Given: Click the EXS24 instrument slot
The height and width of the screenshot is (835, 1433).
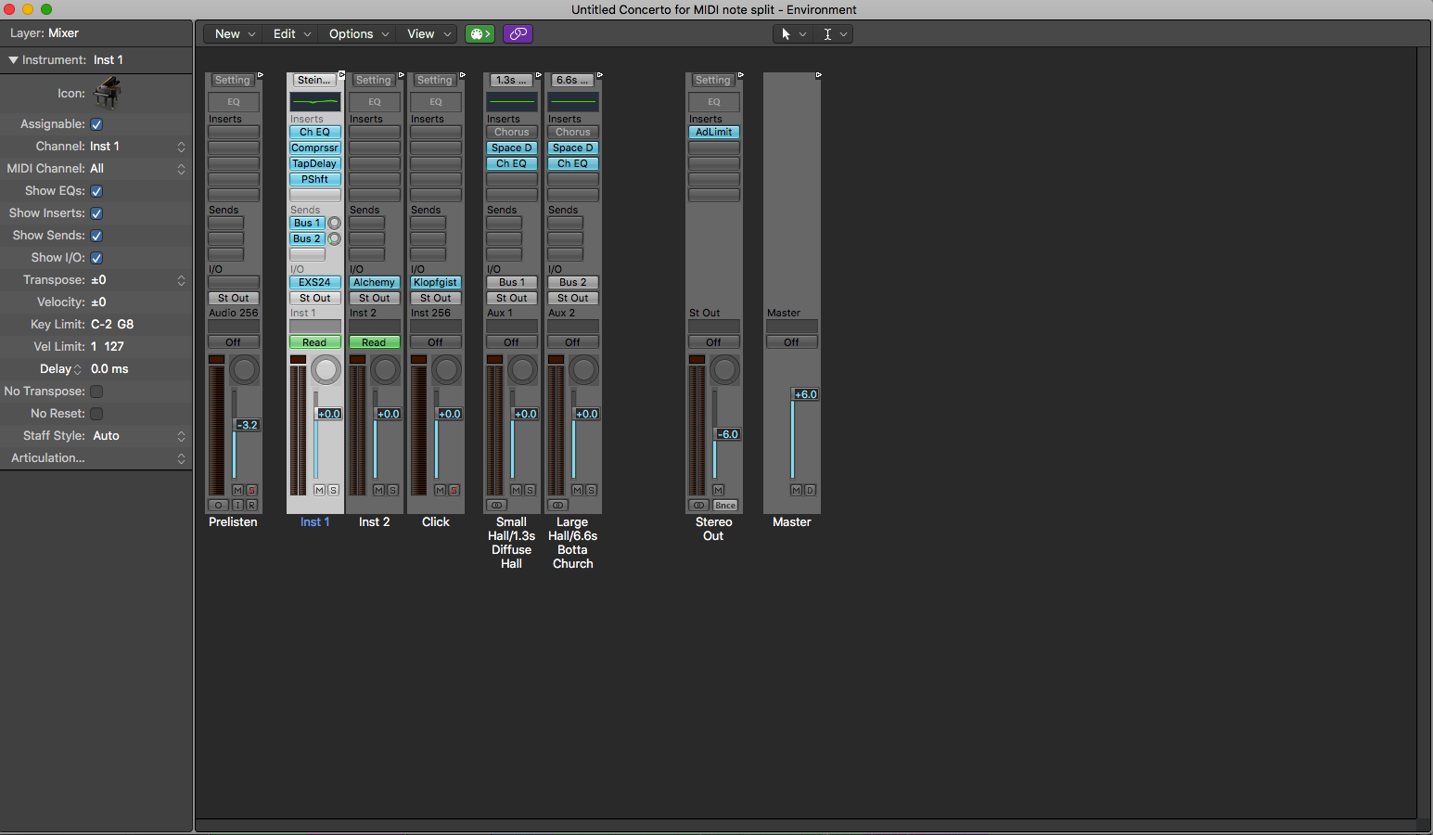Looking at the screenshot, I should [314, 282].
